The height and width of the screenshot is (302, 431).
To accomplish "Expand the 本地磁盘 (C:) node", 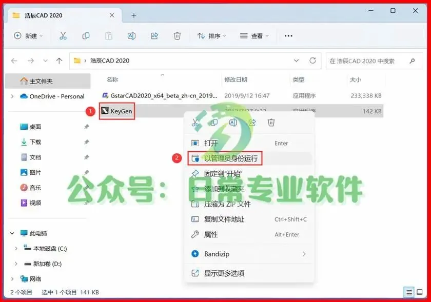I will (16, 248).
